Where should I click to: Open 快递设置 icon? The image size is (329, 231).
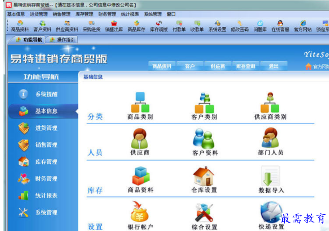(x=271, y=215)
